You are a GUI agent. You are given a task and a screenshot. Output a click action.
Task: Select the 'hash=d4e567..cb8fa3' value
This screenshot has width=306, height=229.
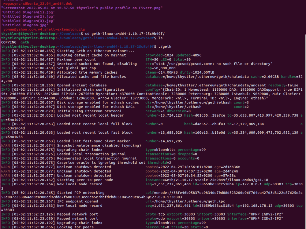click(204, 124)
